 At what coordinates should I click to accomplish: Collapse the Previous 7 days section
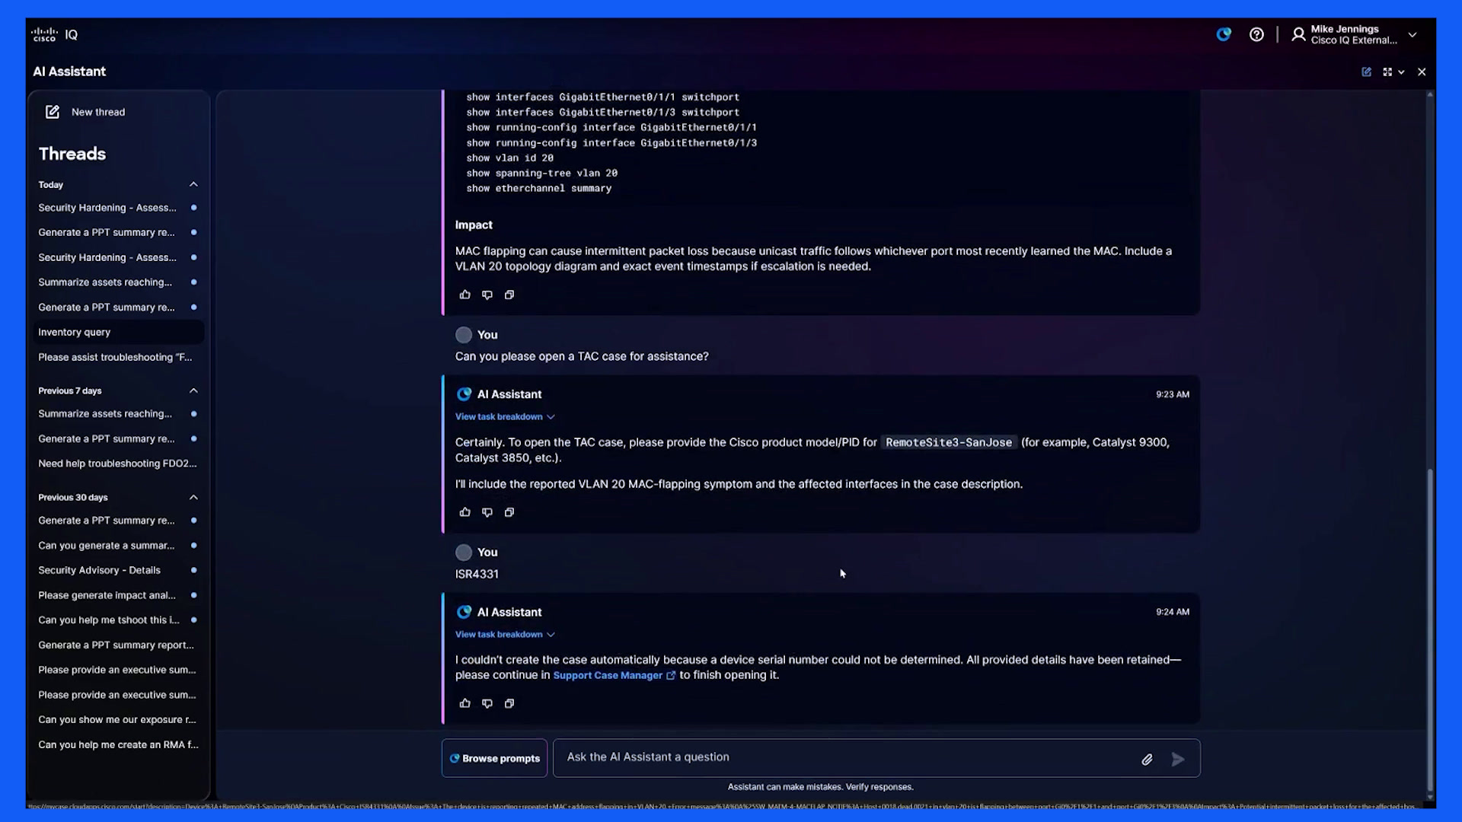(x=193, y=390)
